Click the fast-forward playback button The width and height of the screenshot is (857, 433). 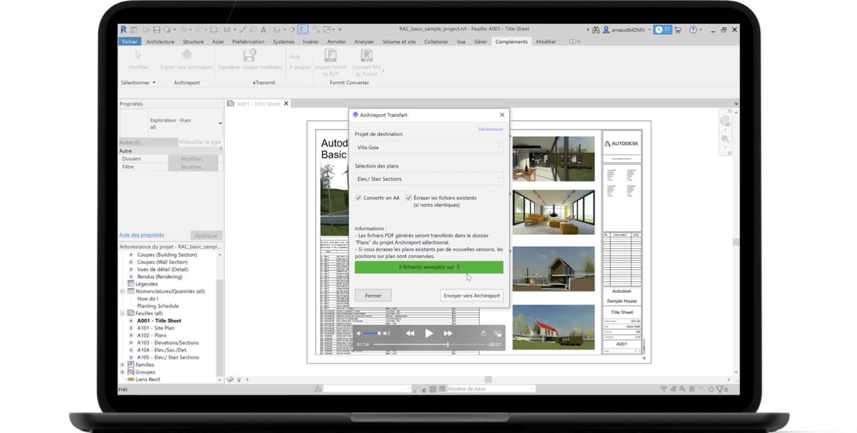pyautogui.click(x=448, y=333)
